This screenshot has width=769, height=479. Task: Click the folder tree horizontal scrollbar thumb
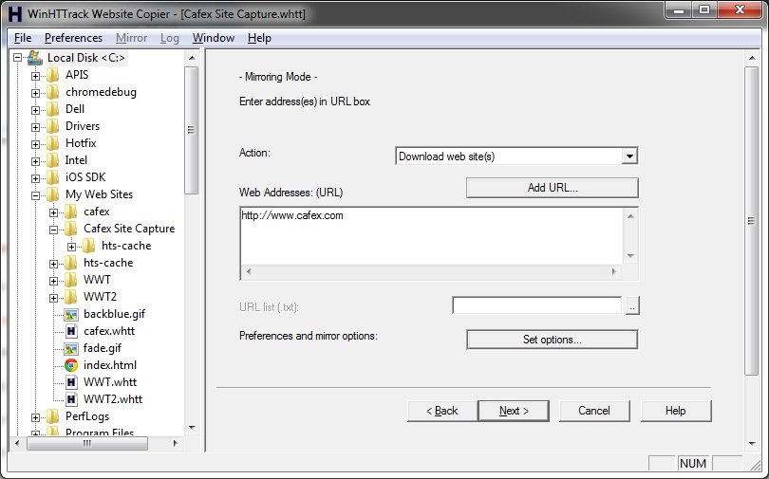click(x=86, y=443)
